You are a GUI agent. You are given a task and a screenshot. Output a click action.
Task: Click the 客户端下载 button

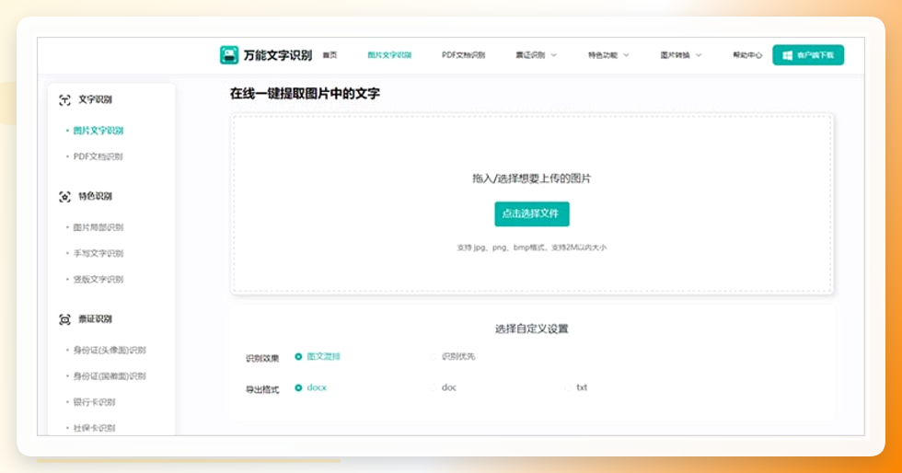point(808,55)
